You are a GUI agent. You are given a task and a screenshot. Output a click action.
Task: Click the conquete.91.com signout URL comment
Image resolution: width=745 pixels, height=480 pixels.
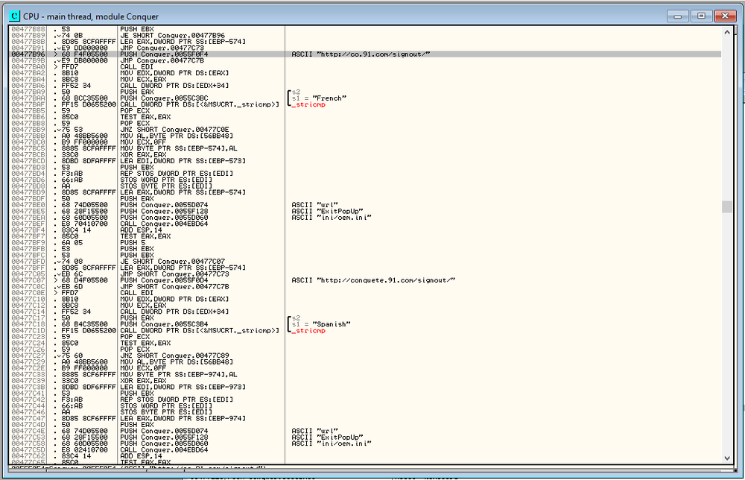tap(372, 280)
